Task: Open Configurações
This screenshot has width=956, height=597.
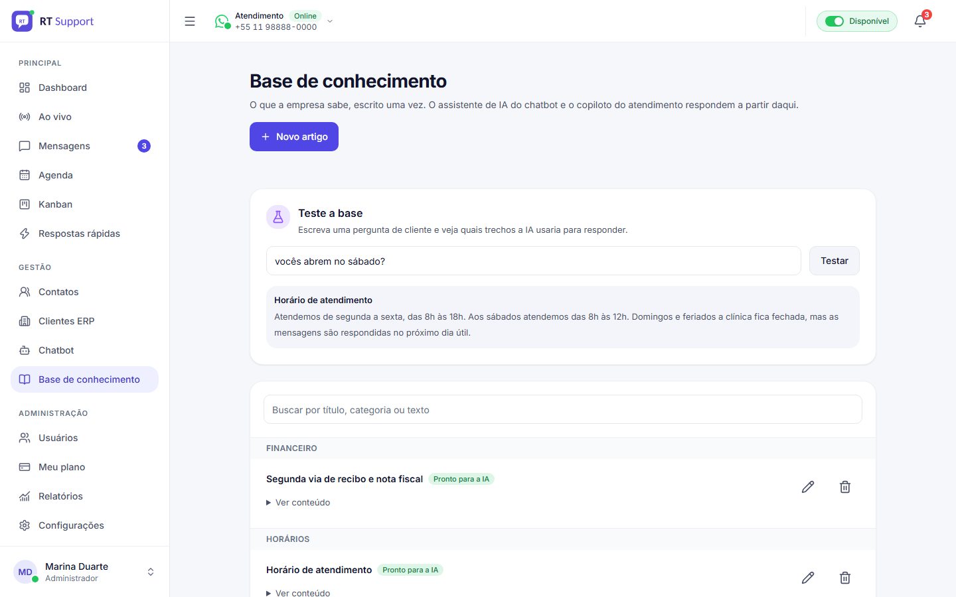Action: 84,525
